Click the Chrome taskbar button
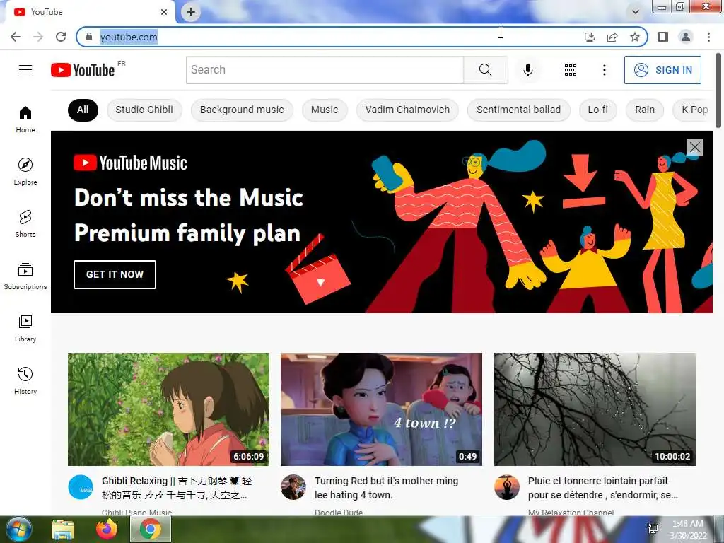The image size is (724, 543). [x=151, y=529]
